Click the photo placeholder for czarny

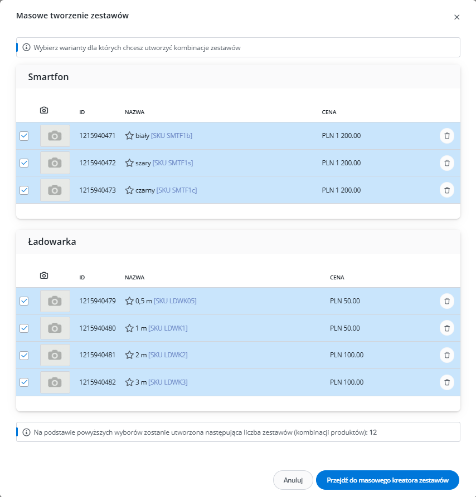click(x=55, y=190)
